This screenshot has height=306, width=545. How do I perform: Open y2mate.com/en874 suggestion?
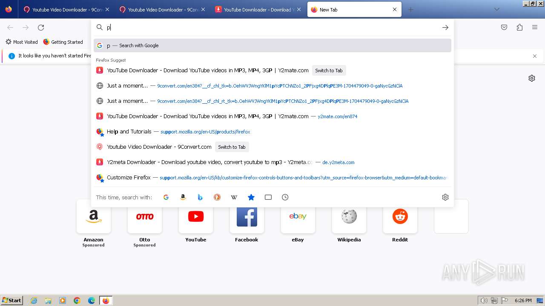pyautogui.click(x=272, y=116)
